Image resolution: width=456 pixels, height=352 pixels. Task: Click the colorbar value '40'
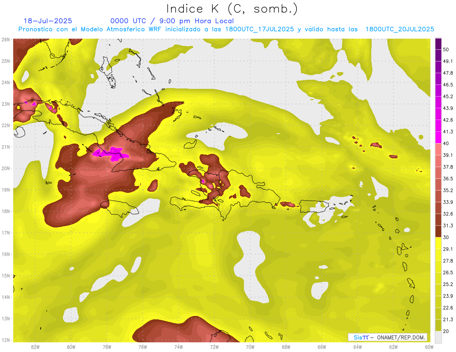point(446,144)
